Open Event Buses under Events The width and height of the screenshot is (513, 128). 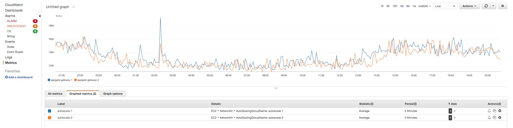[15, 52]
